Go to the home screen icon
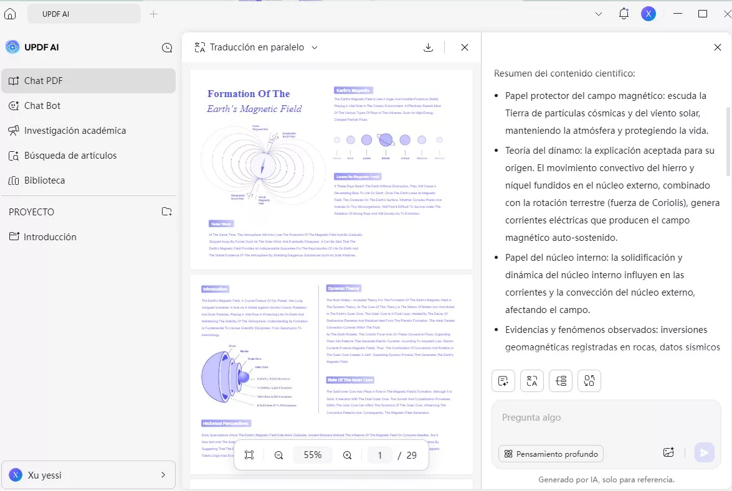 point(10,14)
